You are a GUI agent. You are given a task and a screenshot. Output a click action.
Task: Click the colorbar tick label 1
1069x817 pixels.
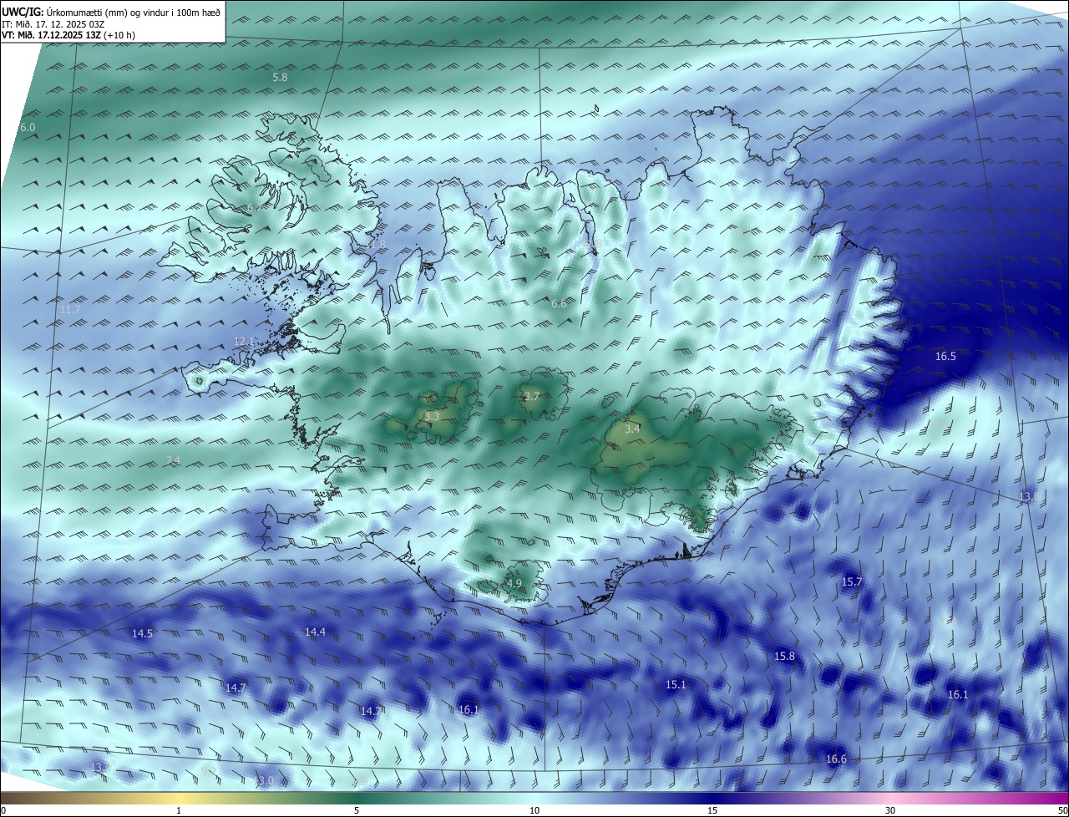[x=179, y=810]
